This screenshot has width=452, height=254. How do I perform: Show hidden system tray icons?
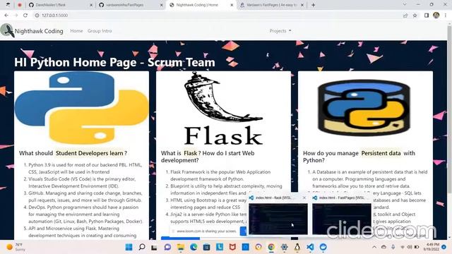[x=374, y=247]
